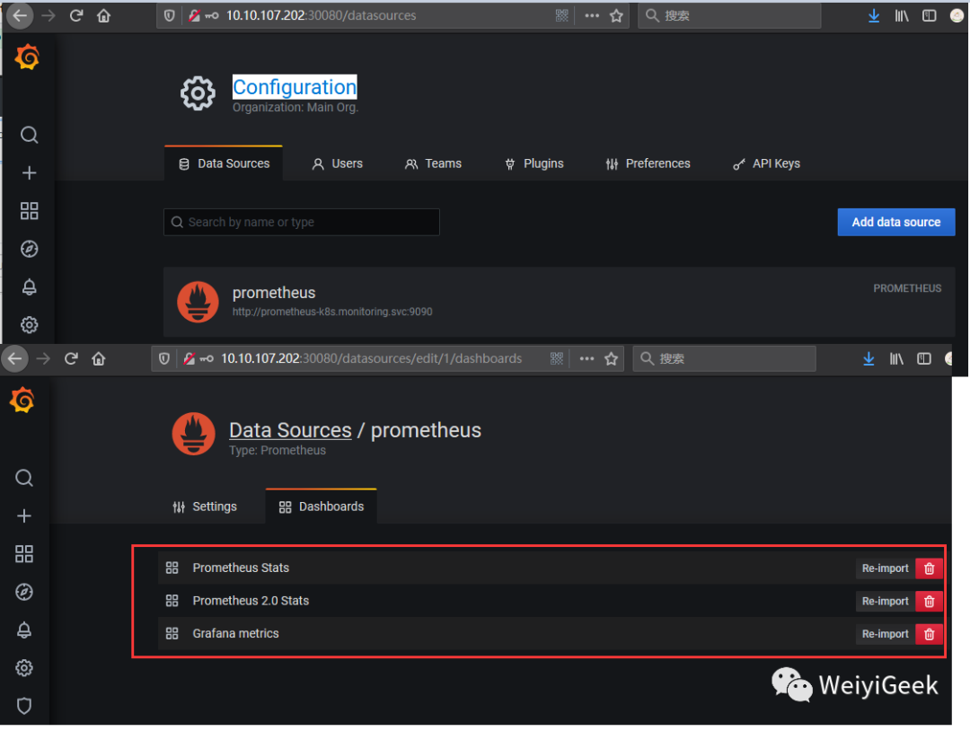Switch to the Plugins tab
Image resolution: width=970 pixels, height=731 pixels.
pos(534,163)
